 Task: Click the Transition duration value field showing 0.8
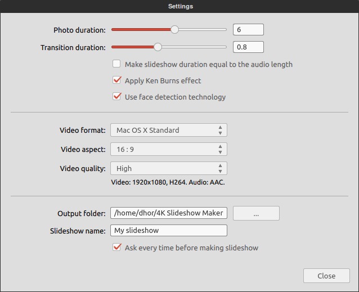248,47
